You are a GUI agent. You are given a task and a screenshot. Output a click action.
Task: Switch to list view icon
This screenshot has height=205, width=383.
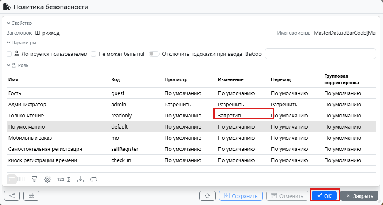(x=12, y=179)
